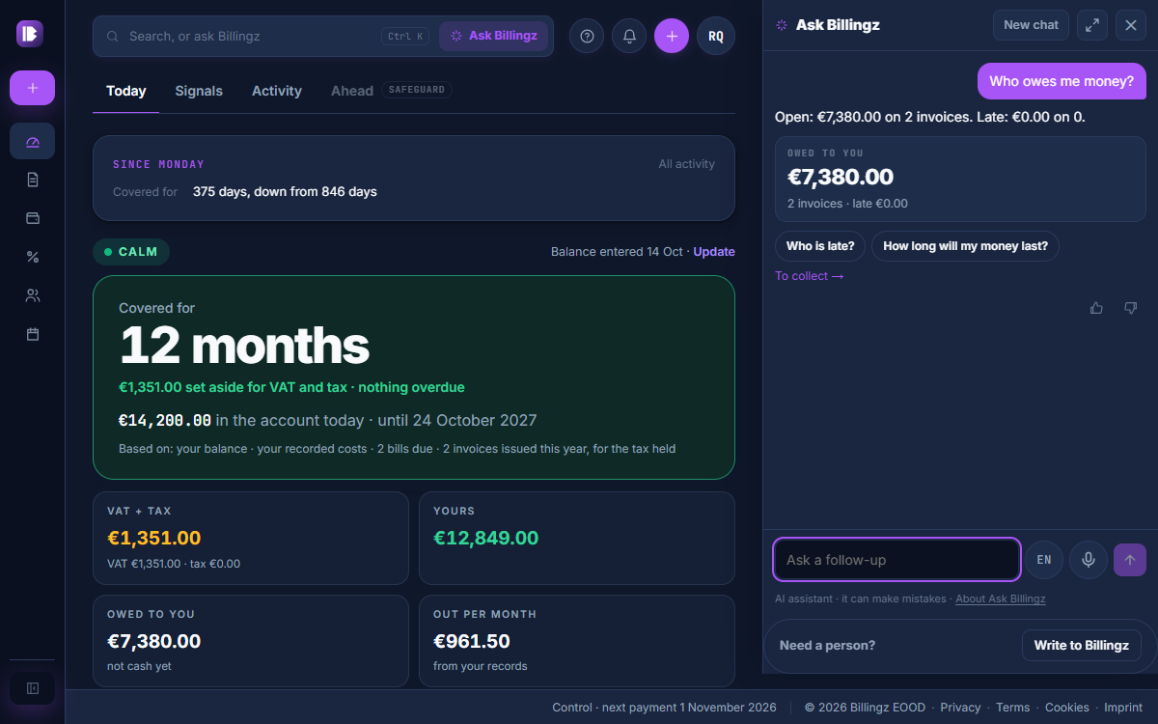Click '375 days, down from 846 days' text

(285, 192)
